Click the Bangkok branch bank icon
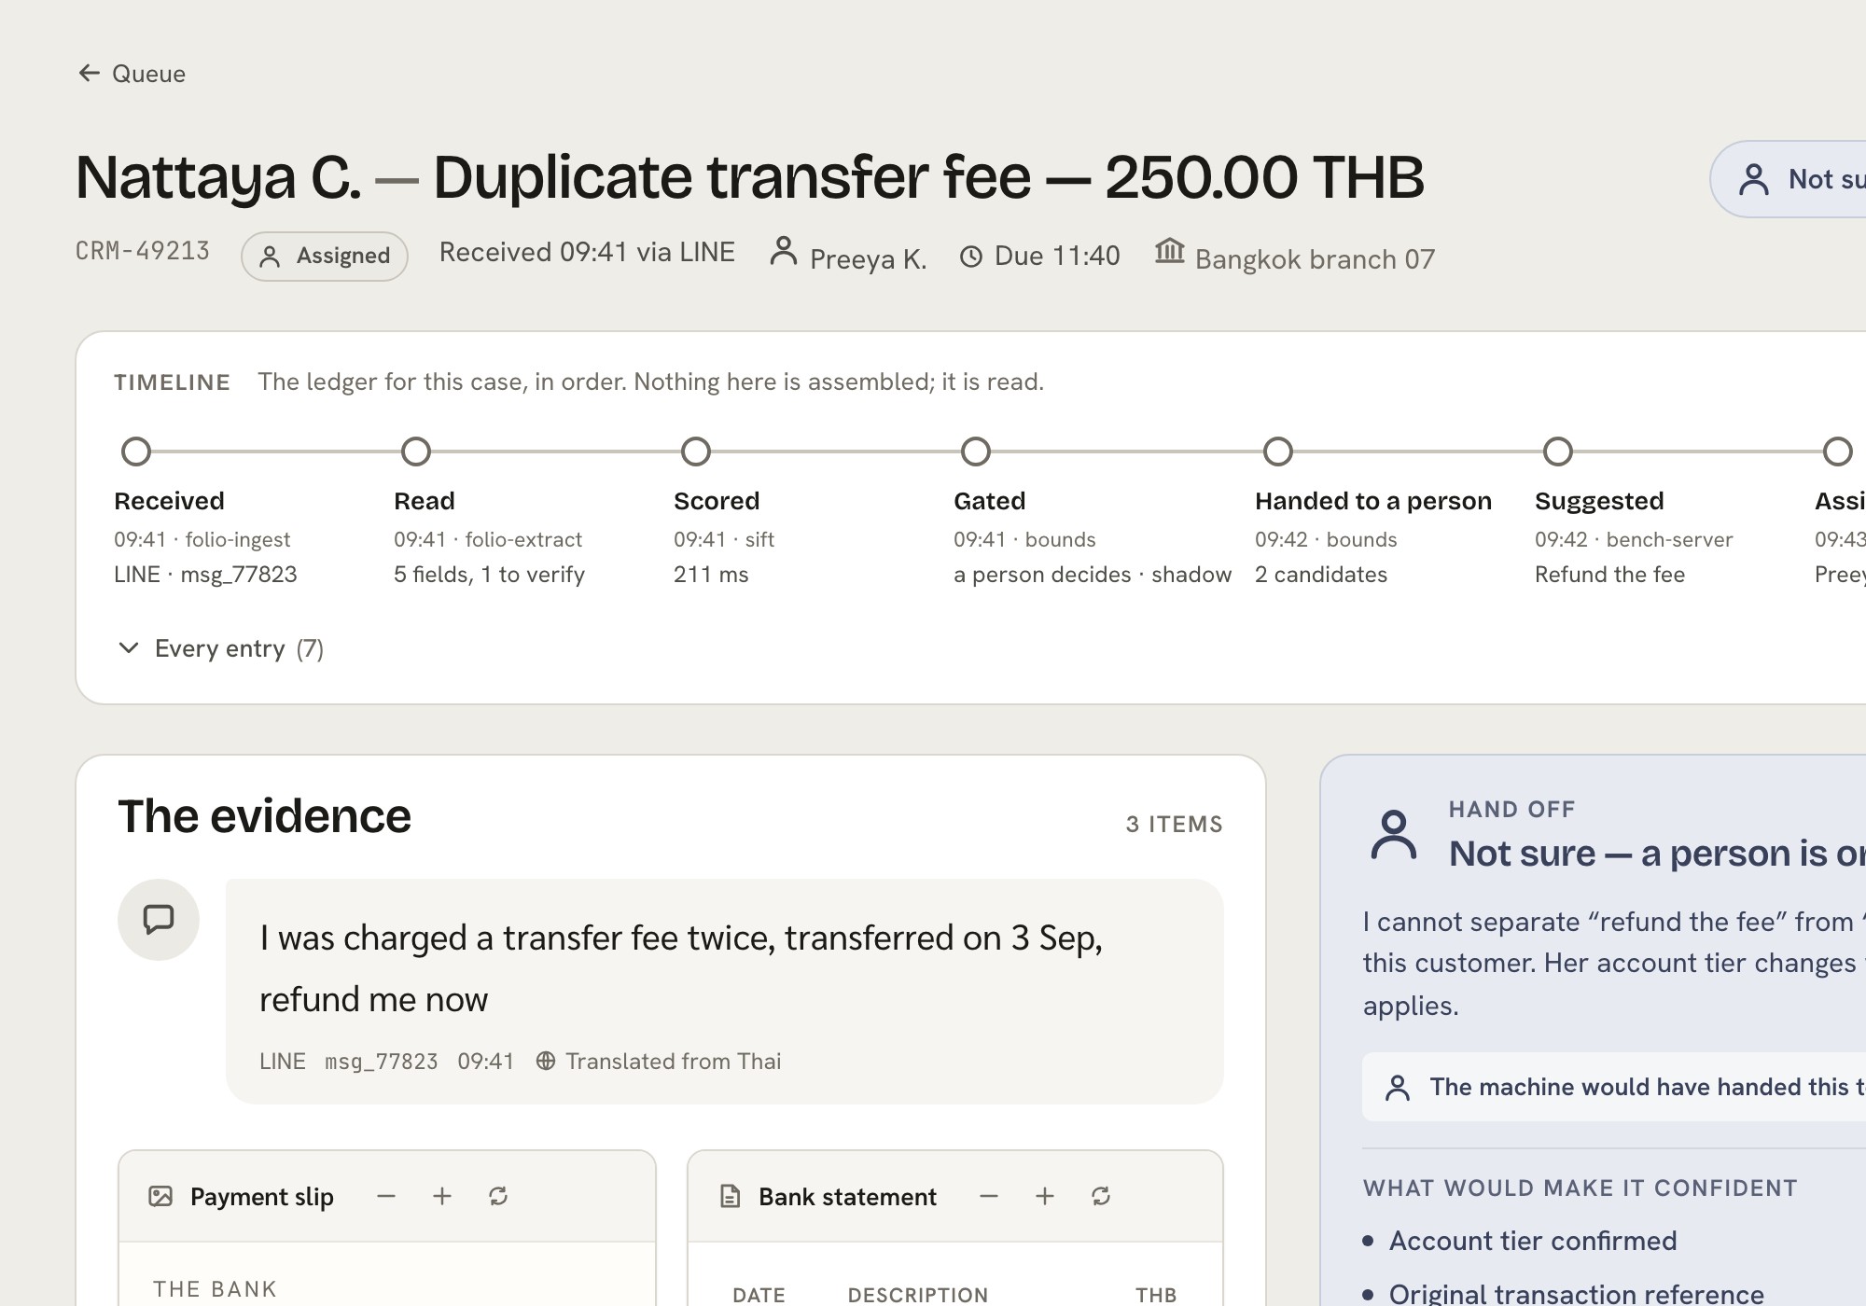The height and width of the screenshot is (1306, 1866). point(1170,250)
